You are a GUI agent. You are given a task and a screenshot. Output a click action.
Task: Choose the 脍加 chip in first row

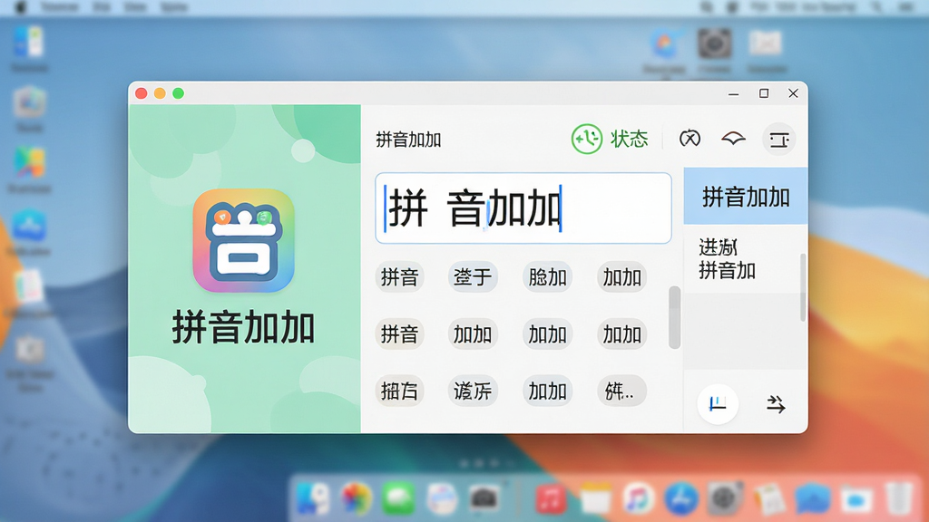pyautogui.click(x=547, y=276)
